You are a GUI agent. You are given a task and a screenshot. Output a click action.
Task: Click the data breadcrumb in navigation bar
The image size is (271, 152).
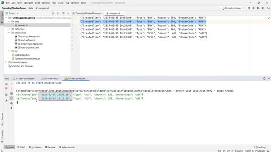pos(31,8)
